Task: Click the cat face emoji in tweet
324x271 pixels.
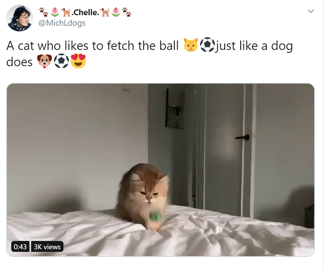Action: coord(191,45)
